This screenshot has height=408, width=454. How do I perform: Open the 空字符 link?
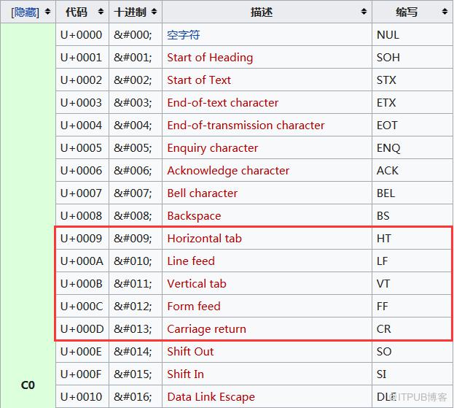pyautogui.click(x=184, y=35)
